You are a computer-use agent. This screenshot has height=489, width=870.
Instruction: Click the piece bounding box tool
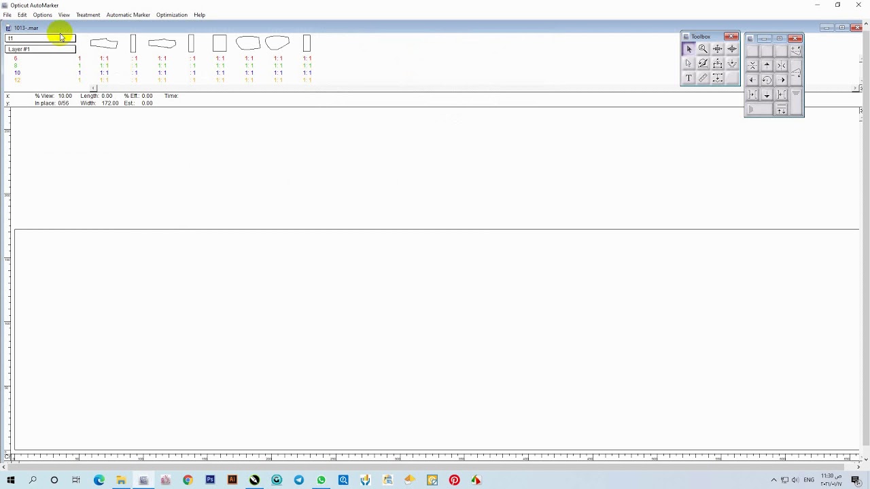718,63
